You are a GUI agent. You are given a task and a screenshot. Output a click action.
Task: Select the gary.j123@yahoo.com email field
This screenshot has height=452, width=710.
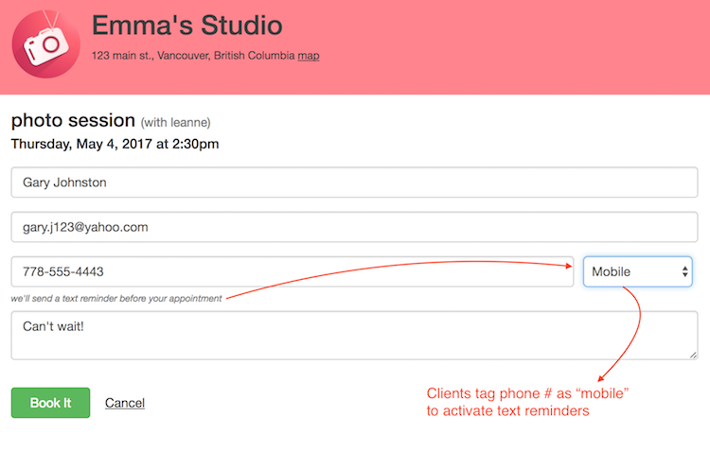pos(354,227)
